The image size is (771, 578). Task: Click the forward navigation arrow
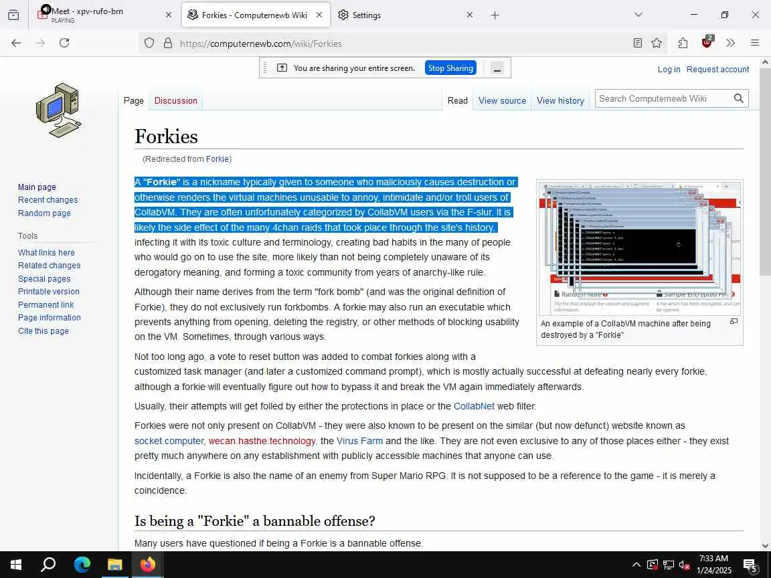[x=40, y=43]
